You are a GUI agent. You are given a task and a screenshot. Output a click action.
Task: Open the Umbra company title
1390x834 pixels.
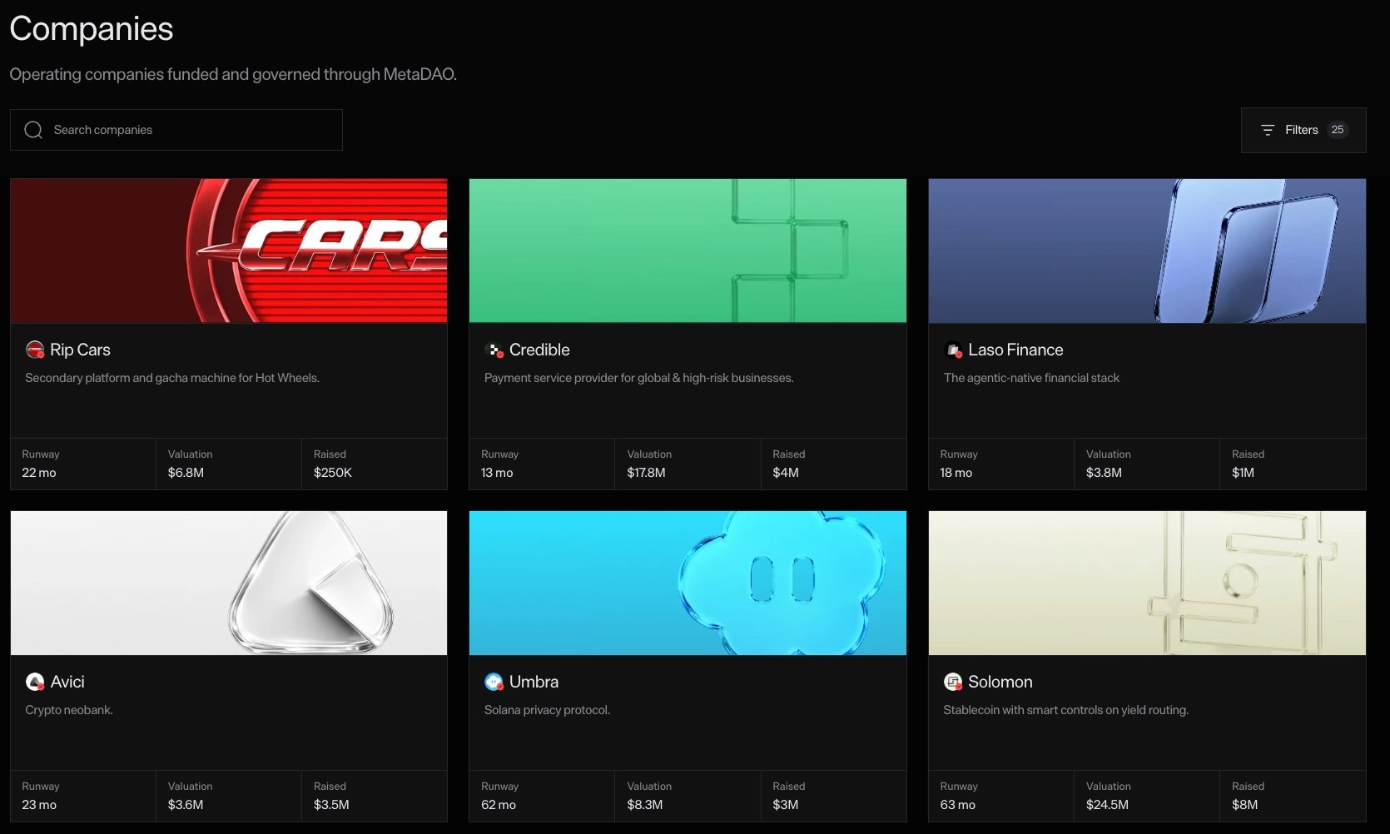[534, 682]
